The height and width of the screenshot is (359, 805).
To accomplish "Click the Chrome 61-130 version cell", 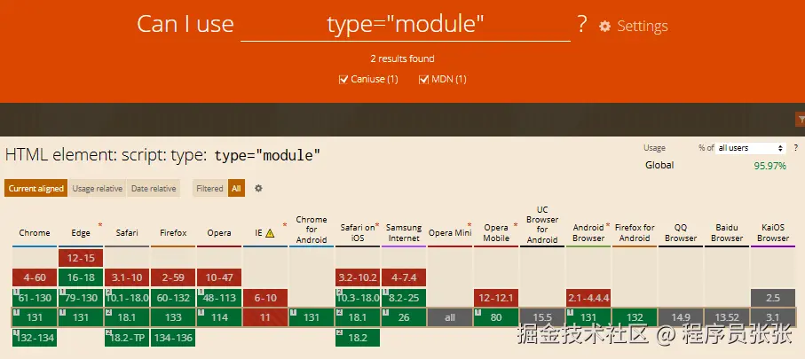I will pyautogui.click(x=35, y=298).
